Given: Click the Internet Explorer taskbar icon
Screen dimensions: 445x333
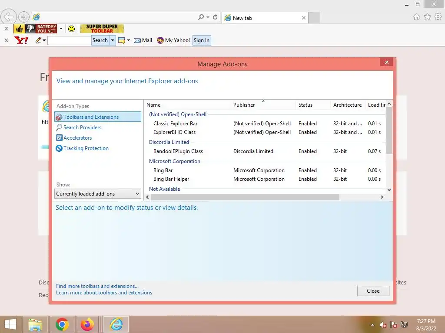Looking at the screenshot, I should click(116, 324).
